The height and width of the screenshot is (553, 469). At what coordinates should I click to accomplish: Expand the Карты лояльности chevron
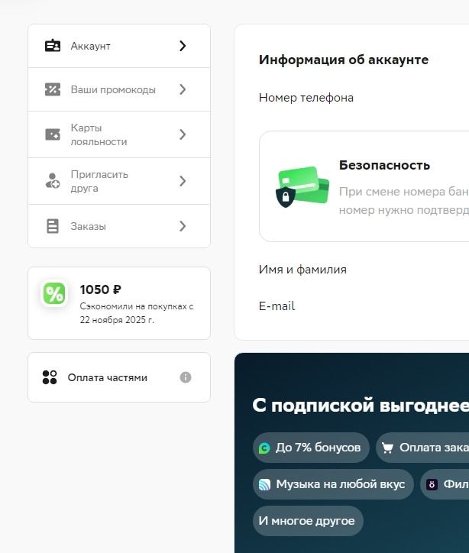point(183,134)
